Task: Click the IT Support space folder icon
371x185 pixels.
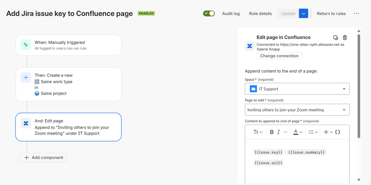Action: click(253, 89)
